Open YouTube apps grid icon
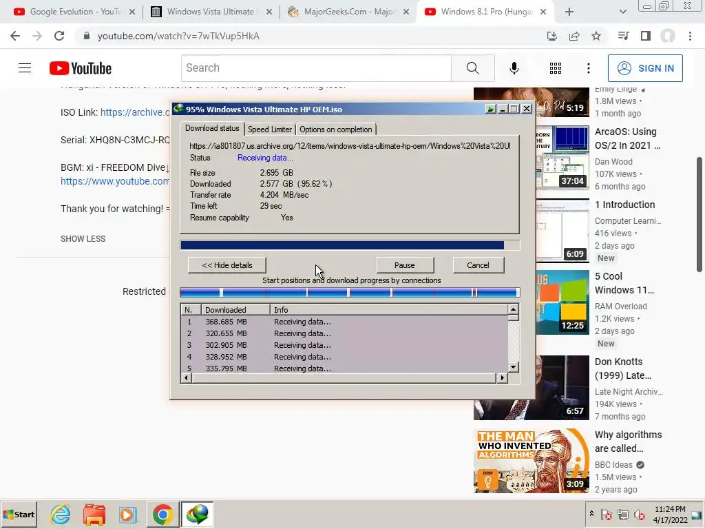Screen dimensions: 705x529 click(556, 68)
